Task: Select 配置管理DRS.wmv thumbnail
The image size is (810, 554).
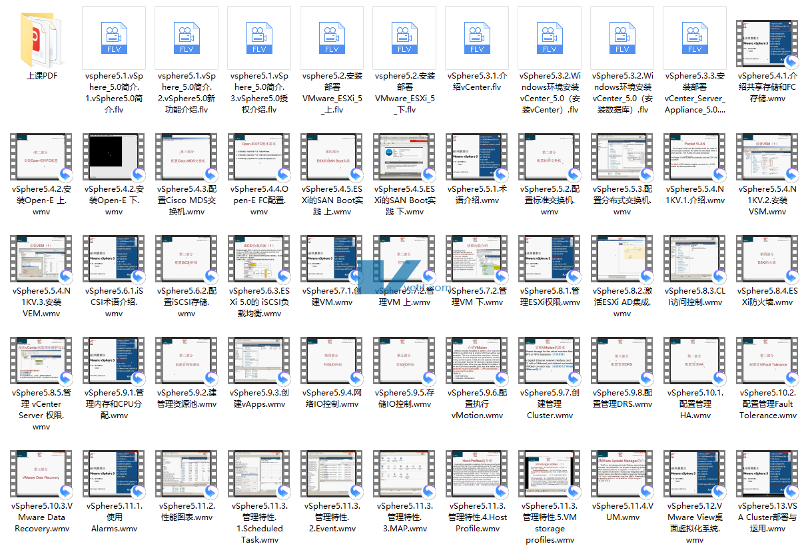Action: click(622, 361)
